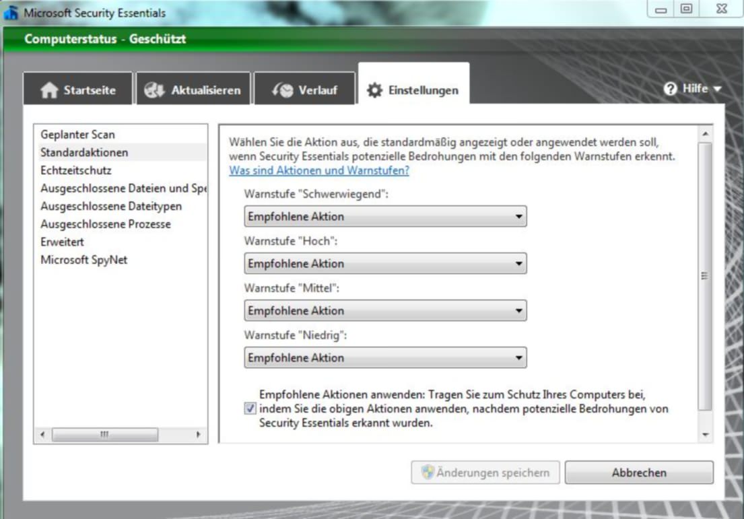Click the shield icon on Änderungen speichern
The height and width of the screenshot is (519, 744).
pyautogui.click(x=428, y=472)
